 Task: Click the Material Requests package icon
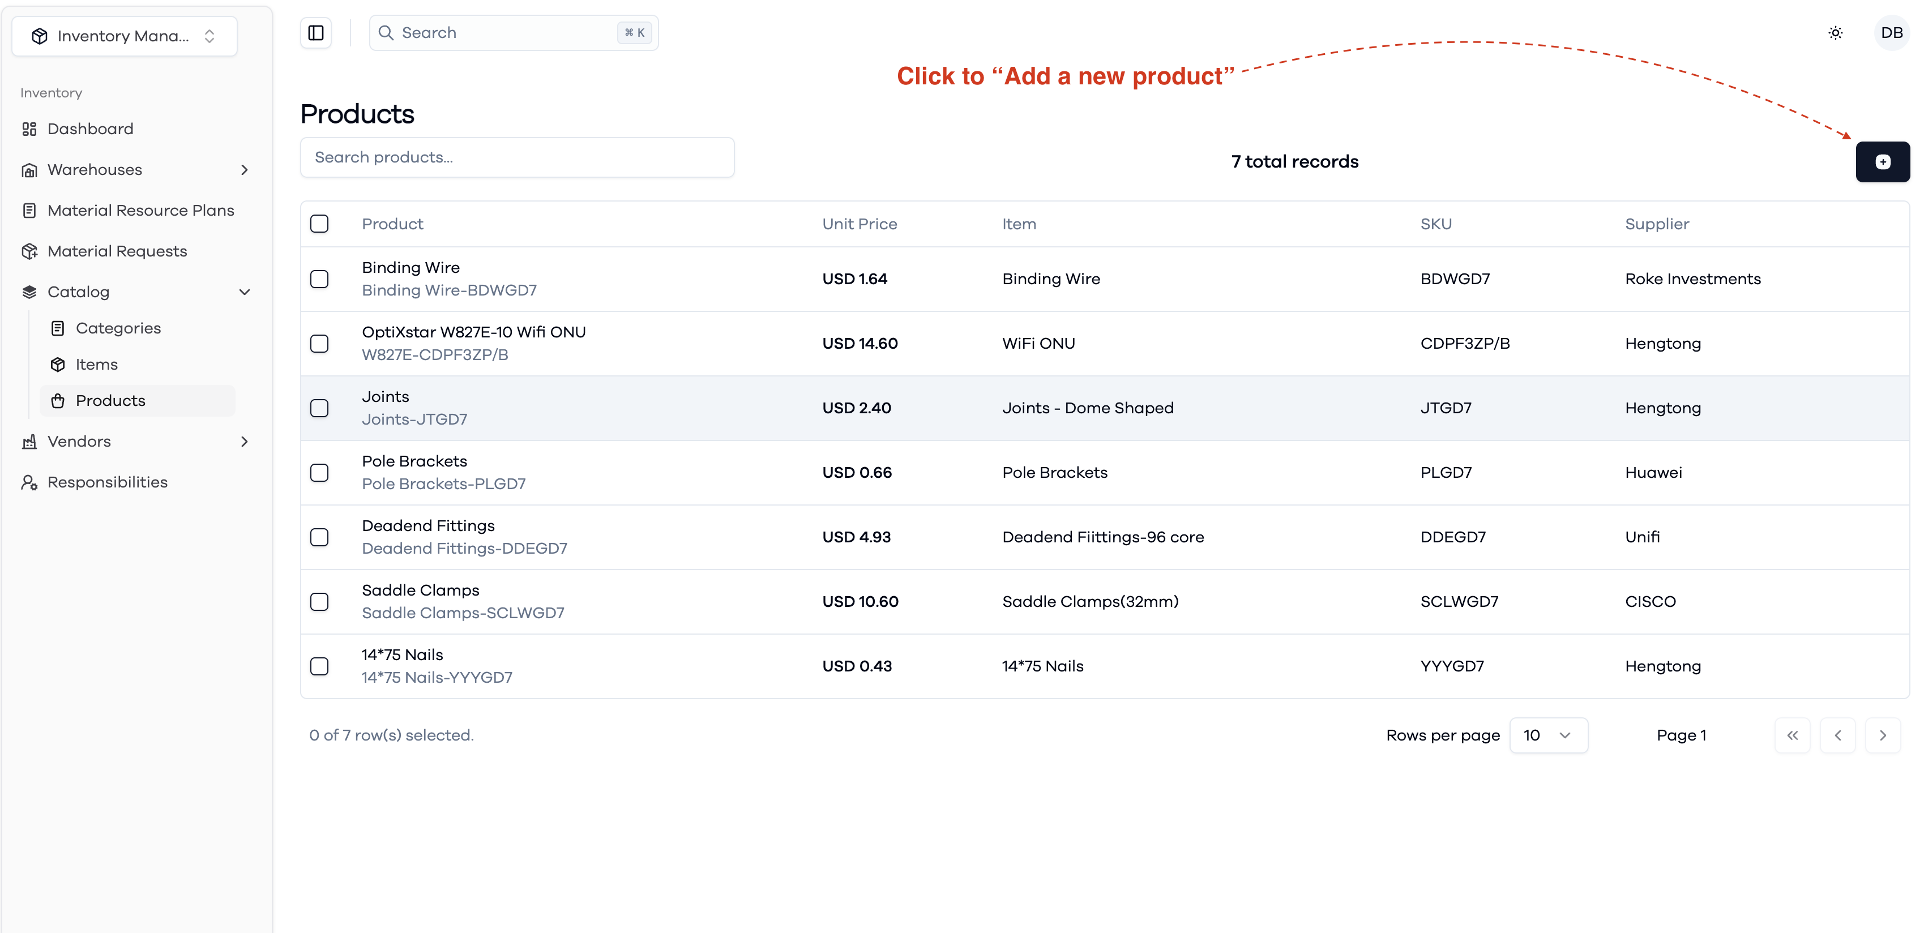click(x=29, y=252)
